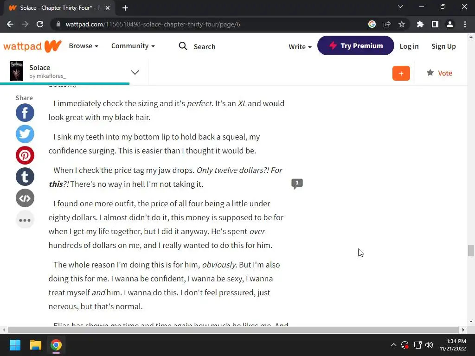The height and width of the screenshot is (356, 475).
Task: Click the Google icon in address bar
Action: (x=372, y=24)
